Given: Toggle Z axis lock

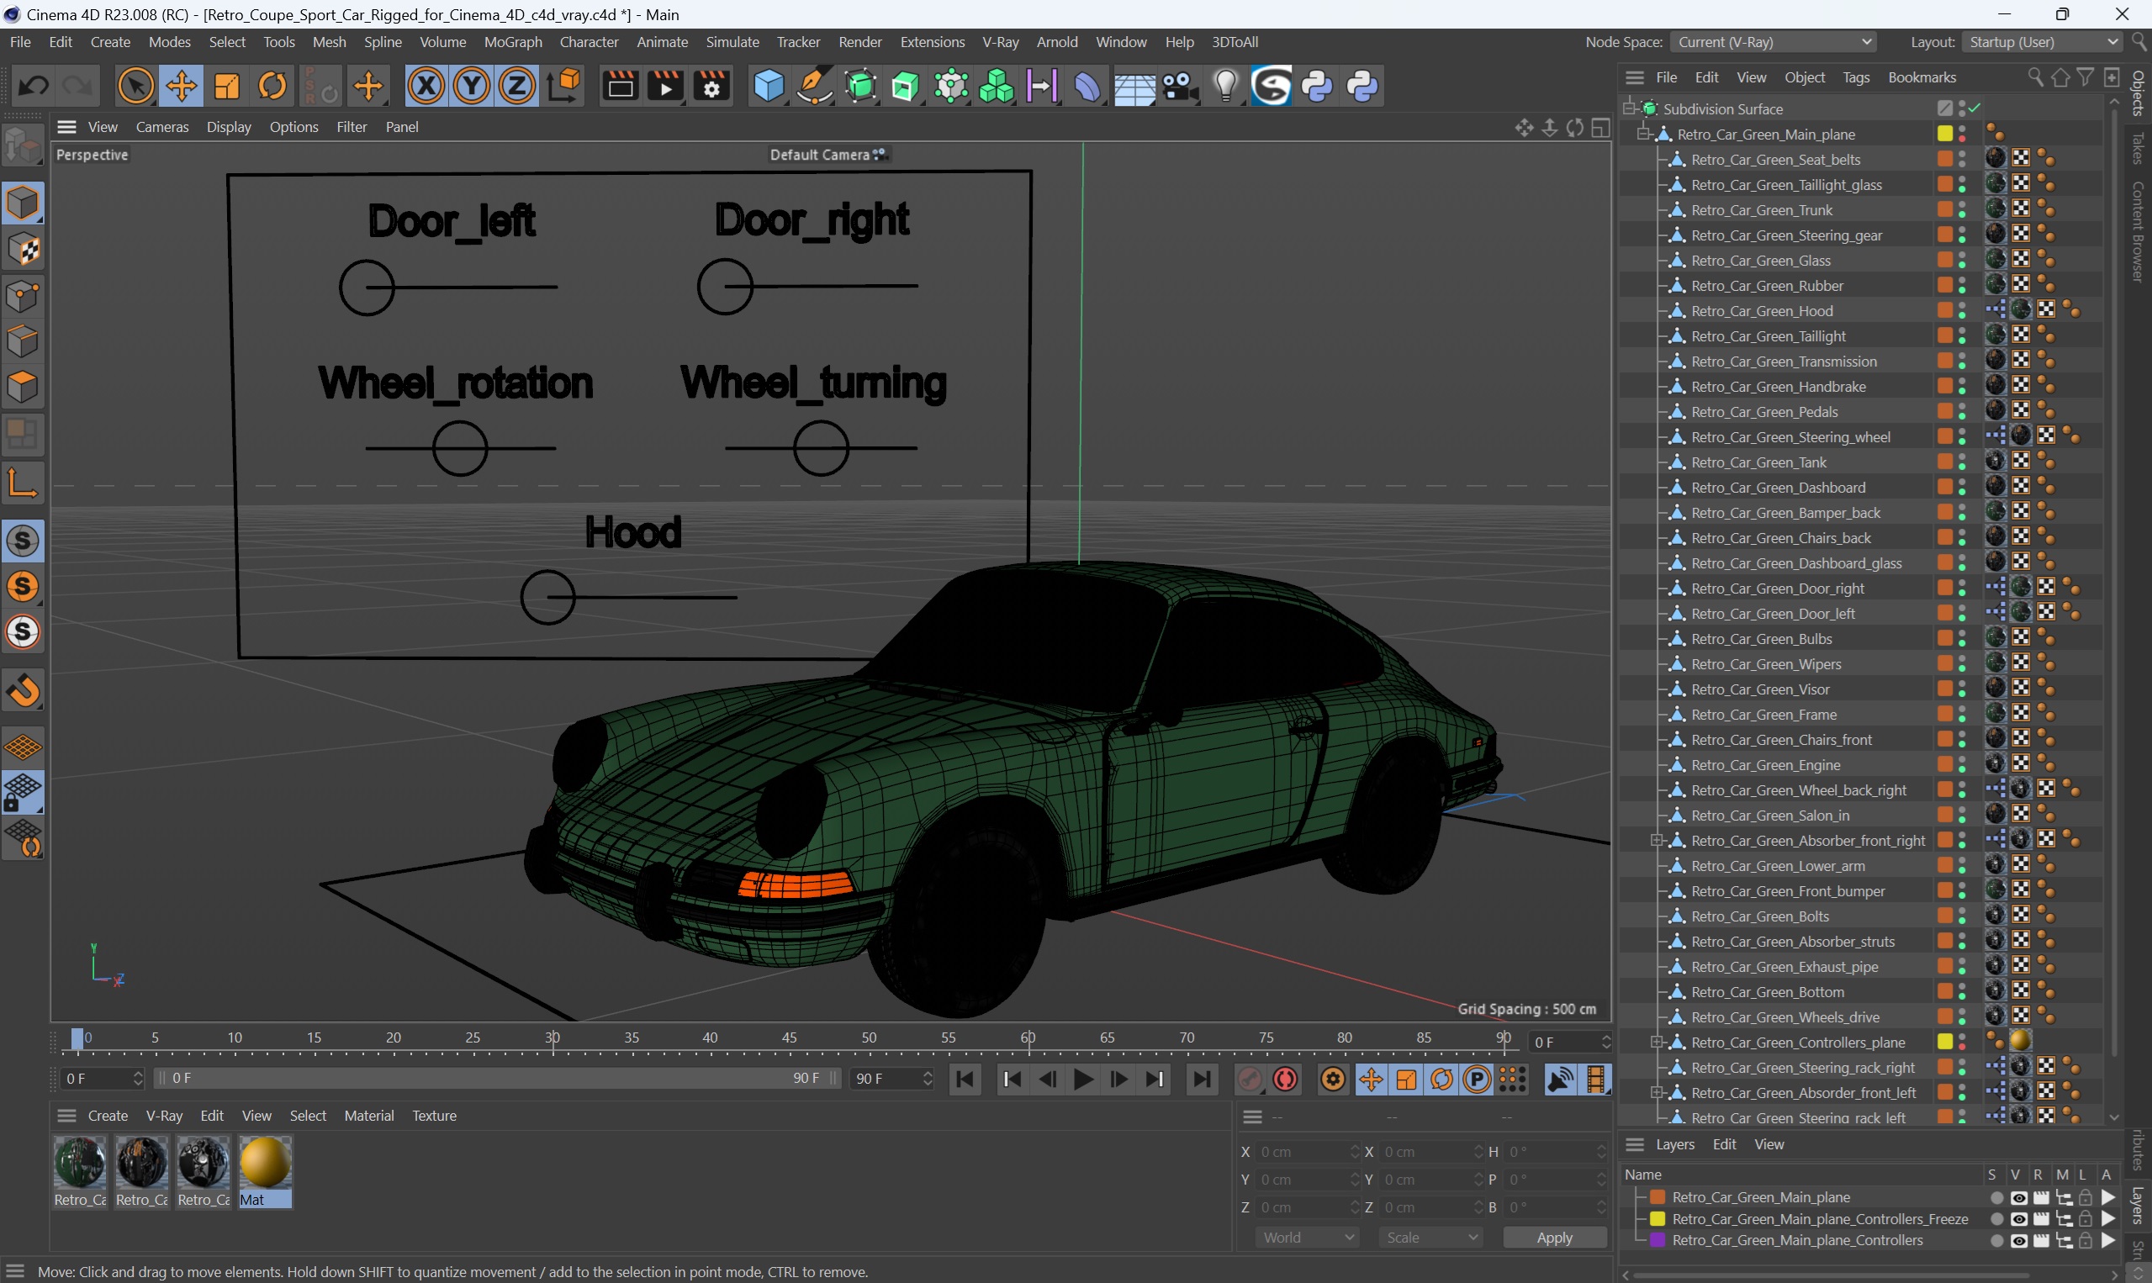Looking at the screenshot, I should (x=517, y=87).
